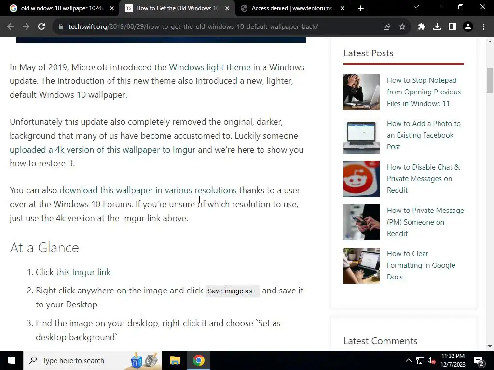Image resolution: width=494 pixels, height=370 pixels.
Task: Click the scrollbar up arrow
Action: [490, 41]
